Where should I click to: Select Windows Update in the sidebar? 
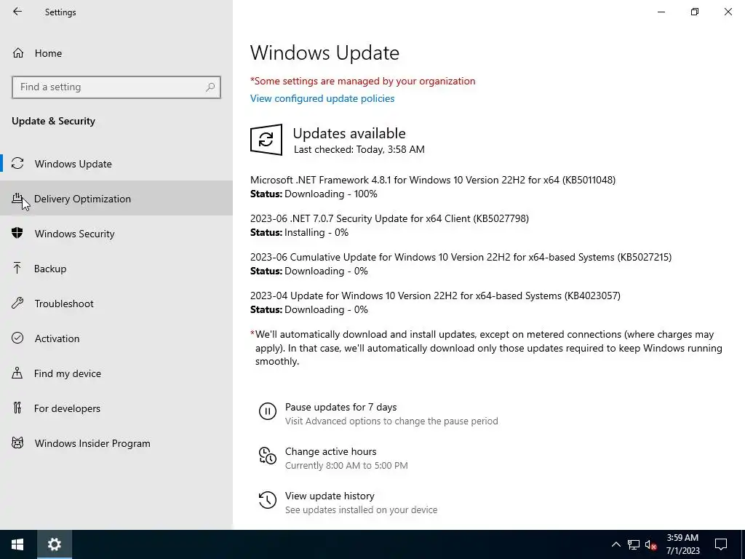pyautogui.click(x=116, y=164)
